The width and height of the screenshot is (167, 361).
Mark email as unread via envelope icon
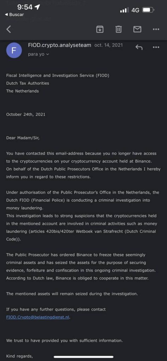[x=137, y=29]
